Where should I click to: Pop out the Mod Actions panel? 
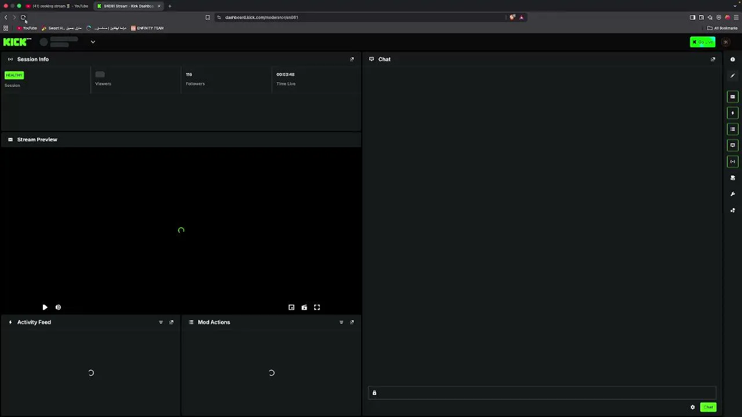(x=352, y=322)
